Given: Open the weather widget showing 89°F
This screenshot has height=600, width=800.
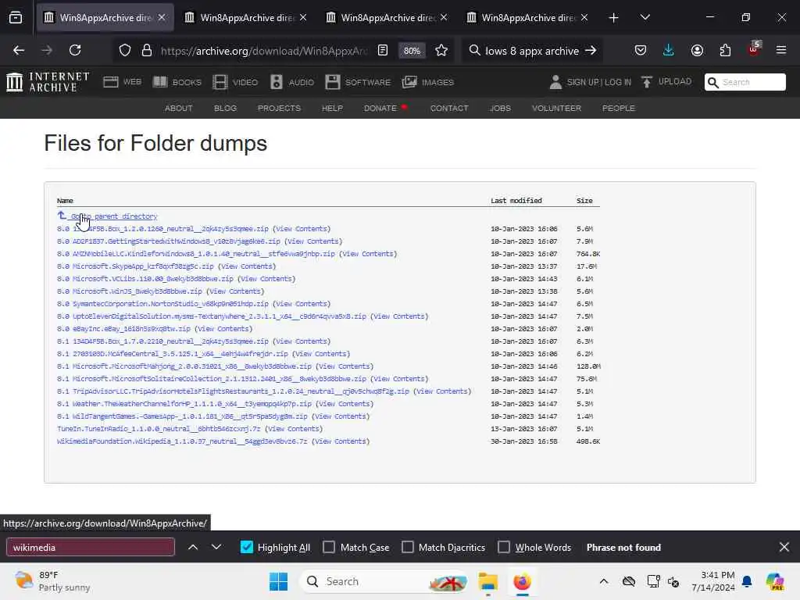Looking at the screenshot, I should click(x=52, y=581).
